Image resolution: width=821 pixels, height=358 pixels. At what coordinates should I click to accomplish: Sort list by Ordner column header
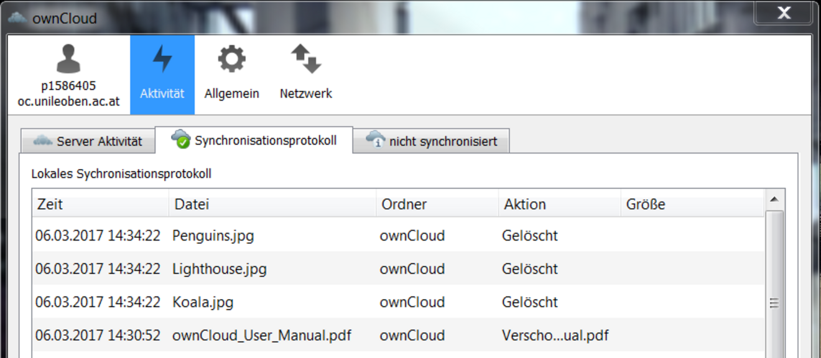[x=437, y=204]
